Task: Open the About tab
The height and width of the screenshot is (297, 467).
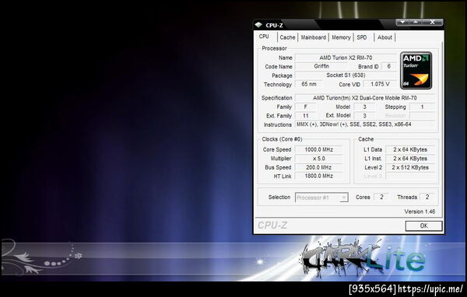Action: pyautogui.click(x=384, y=37)
